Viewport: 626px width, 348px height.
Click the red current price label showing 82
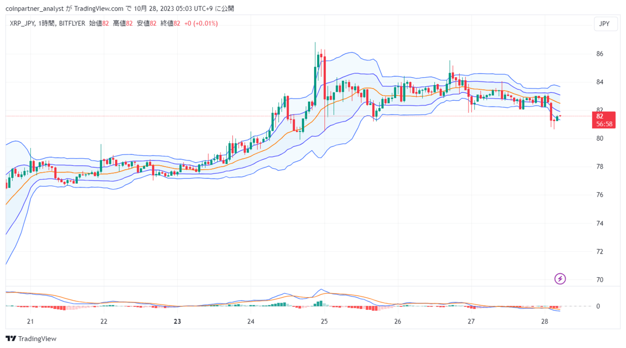(x=600, y=116)
